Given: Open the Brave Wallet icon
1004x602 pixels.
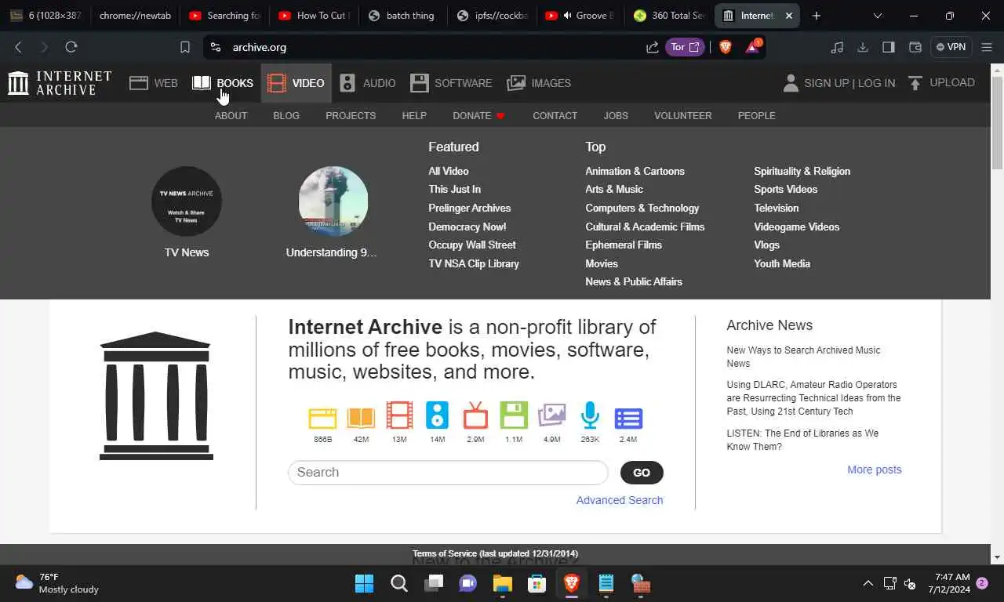Looking at the screenshot, I should click(x=915, y=47).
